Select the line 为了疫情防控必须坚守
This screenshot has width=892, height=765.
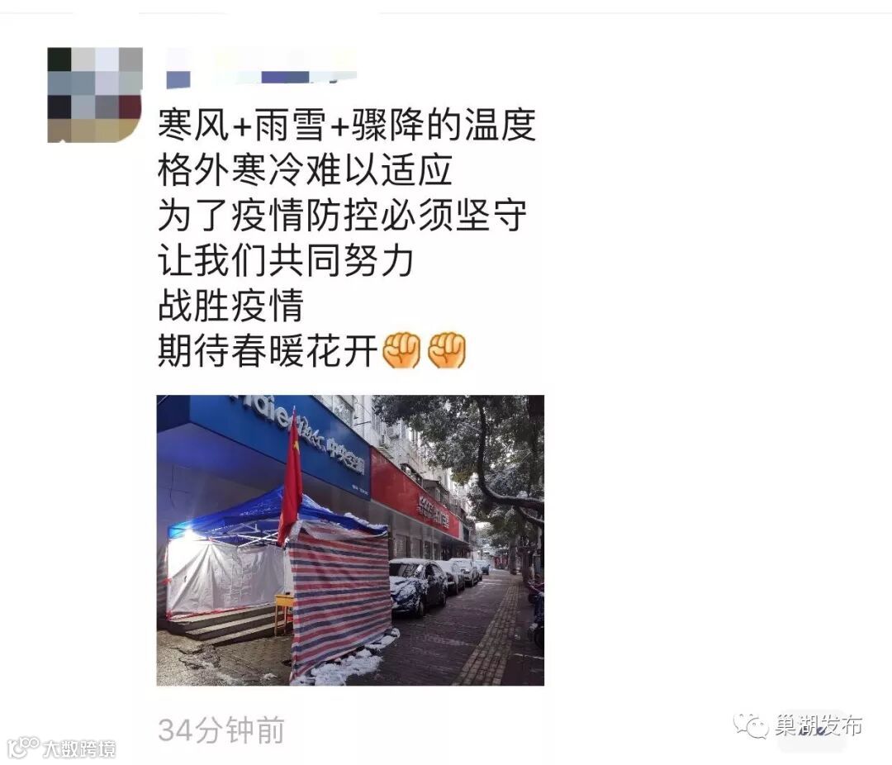coord(343,215)
